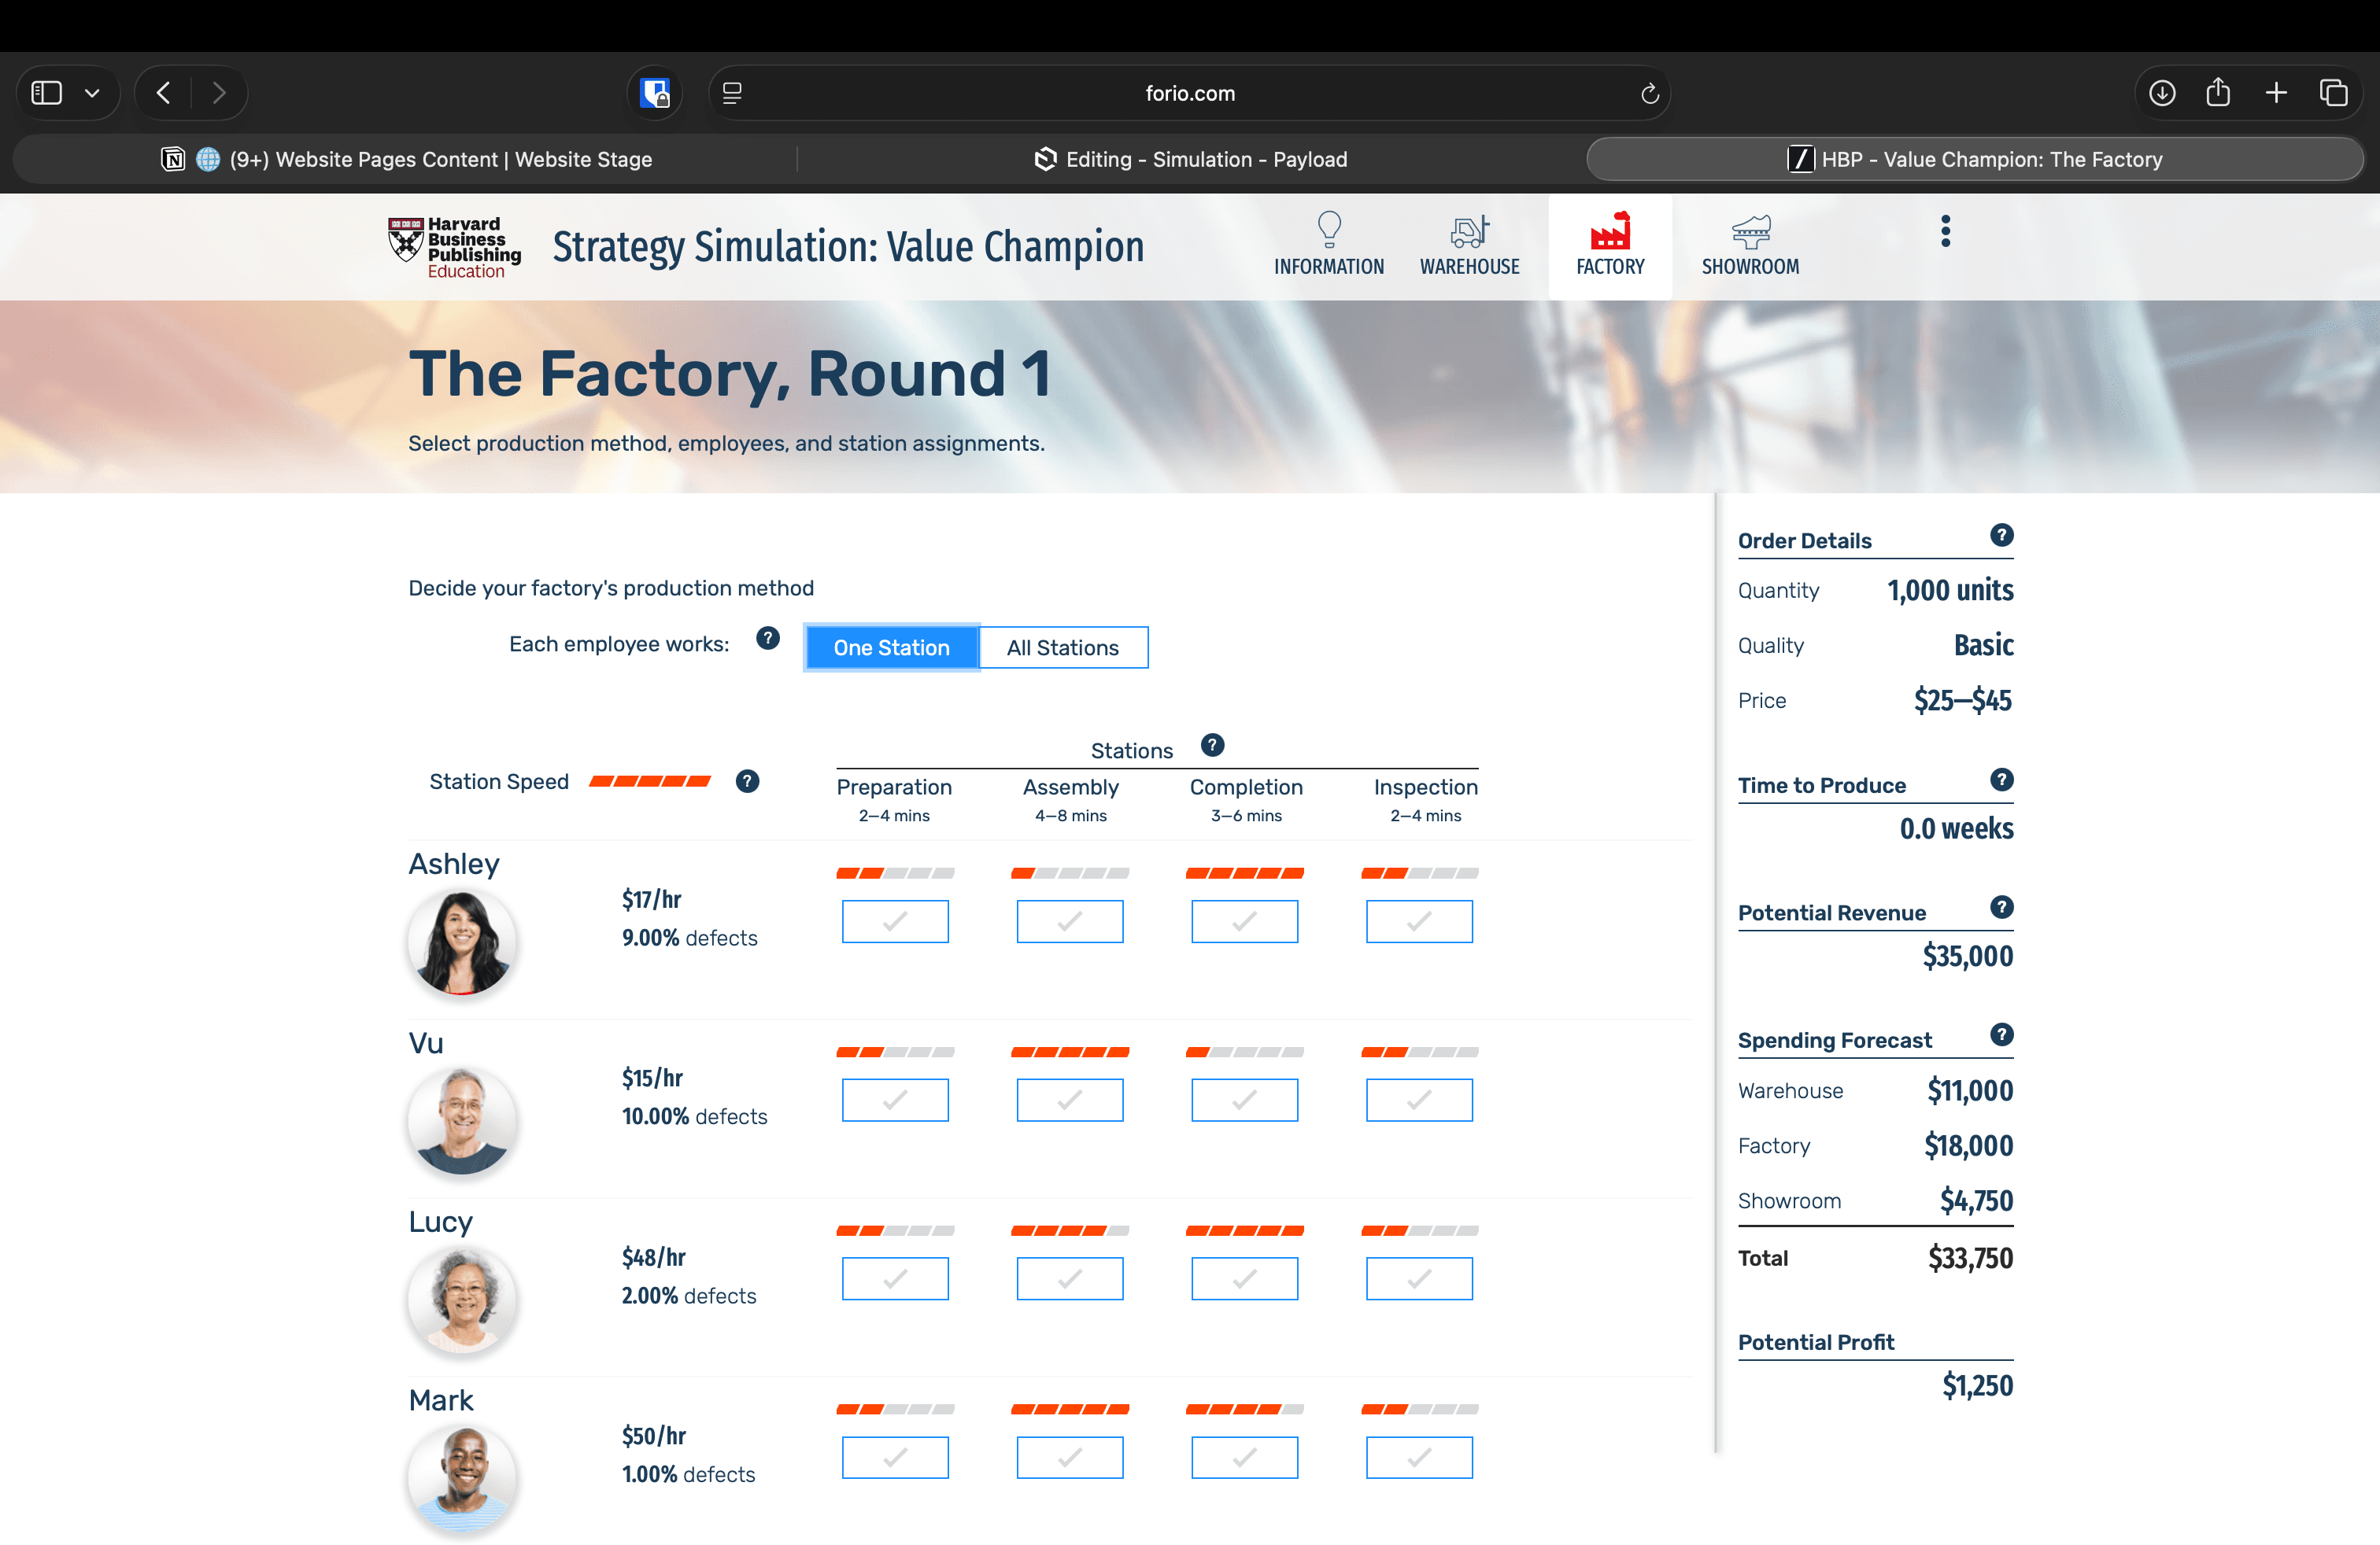The height and width of the screenshot is (1545, 2380).
Task: Click help icon next to Order Details
Action: point(2001,535)
